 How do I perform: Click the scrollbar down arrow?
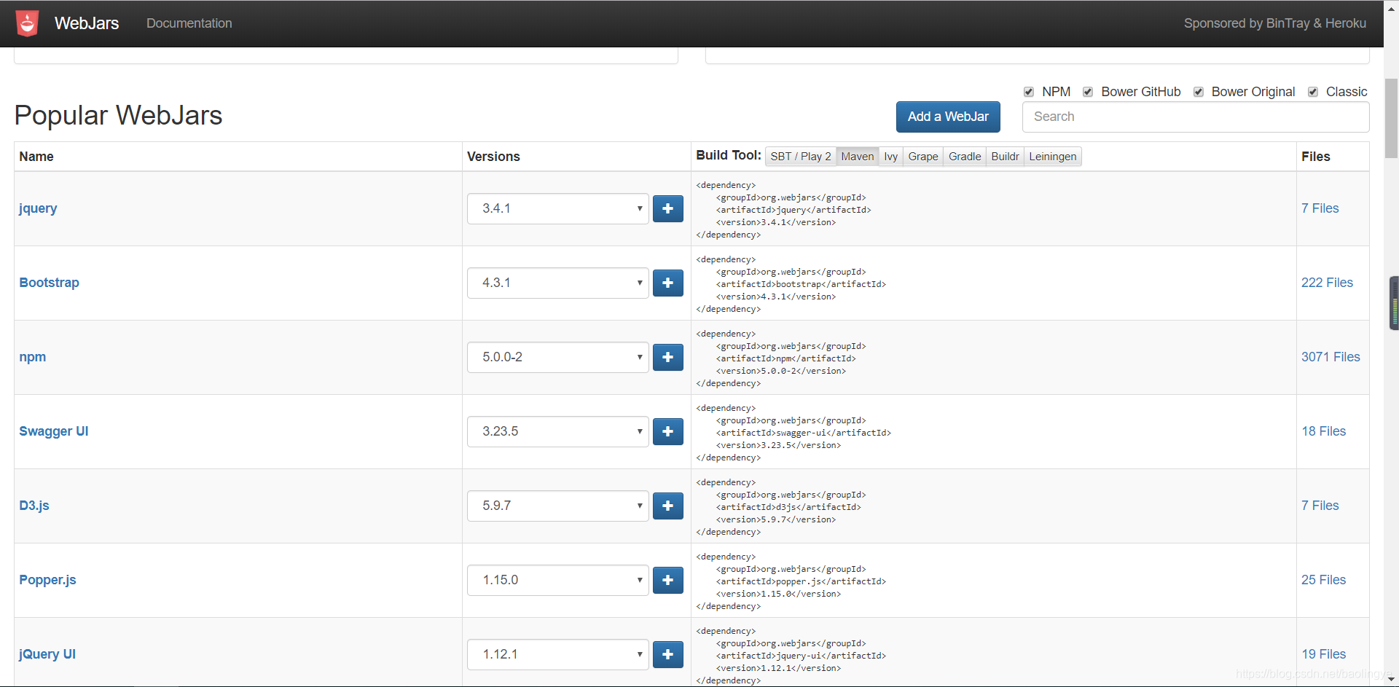[x=1392, y=679]
